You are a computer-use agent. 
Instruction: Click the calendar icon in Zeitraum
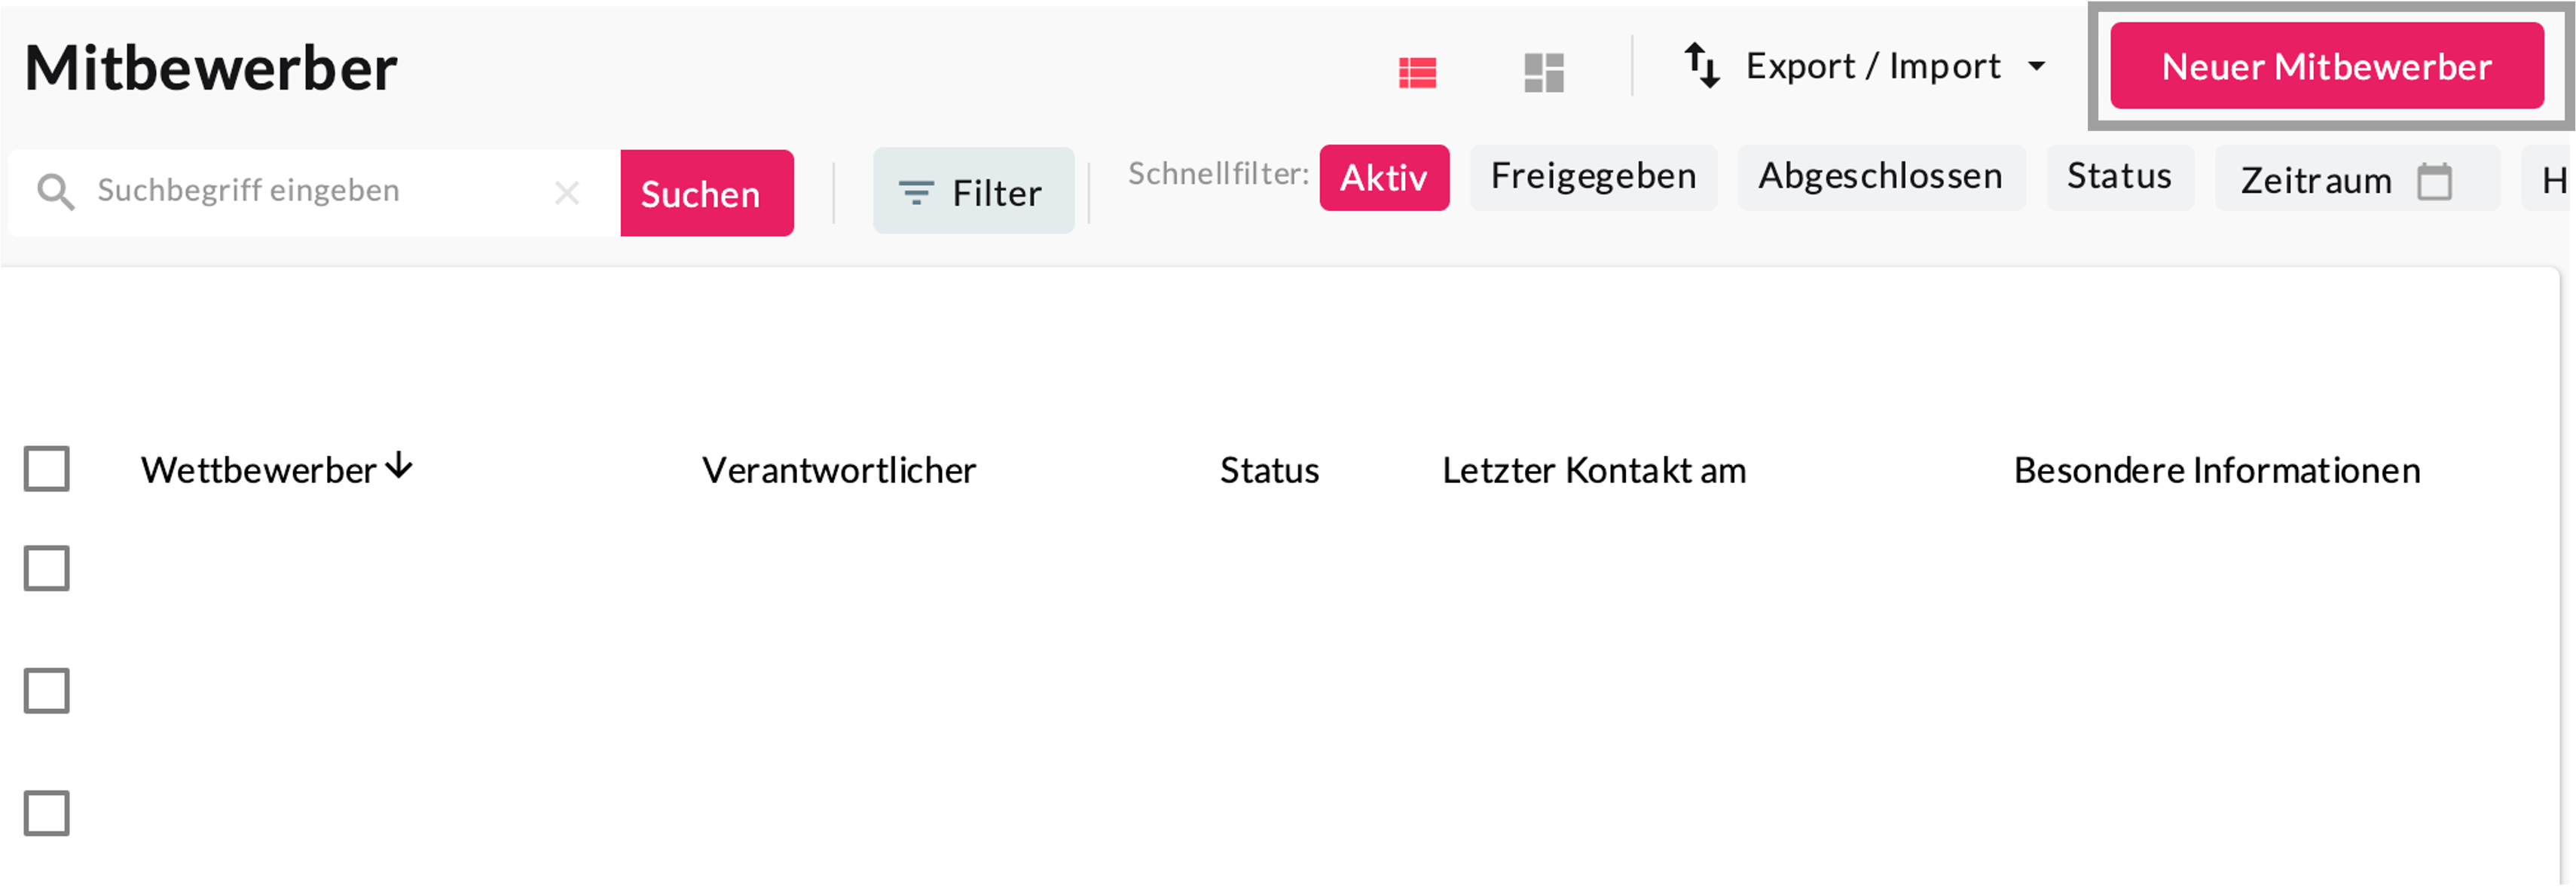(x=2434, y=181)
